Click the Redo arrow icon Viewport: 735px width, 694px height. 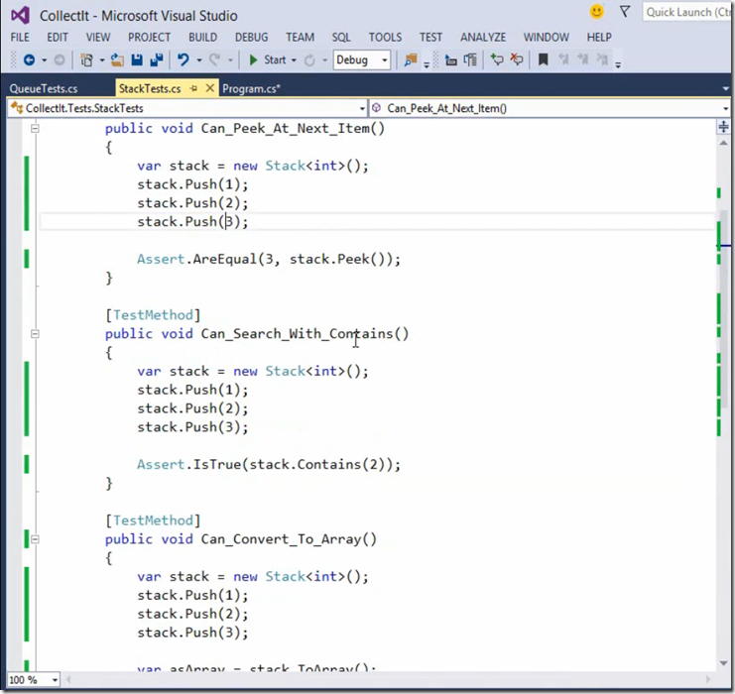[215, 59]
